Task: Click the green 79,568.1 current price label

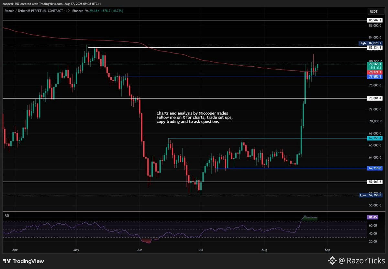Action: tap(375, 64)
